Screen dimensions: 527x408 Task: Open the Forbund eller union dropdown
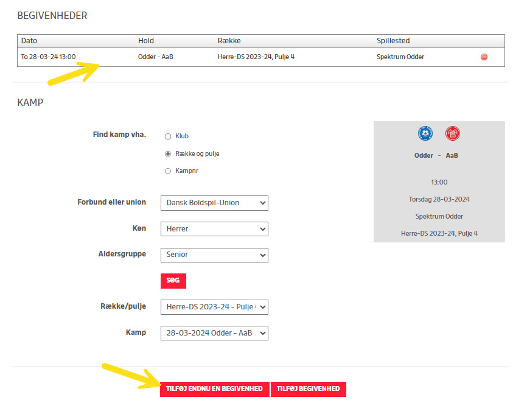click(x=214, y=203)
